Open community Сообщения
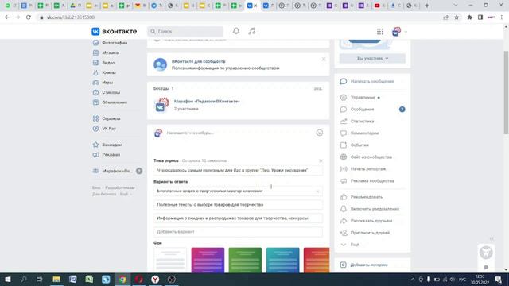Image resolution: width=509 pixels, height=286 pixels. click(363, 110)
